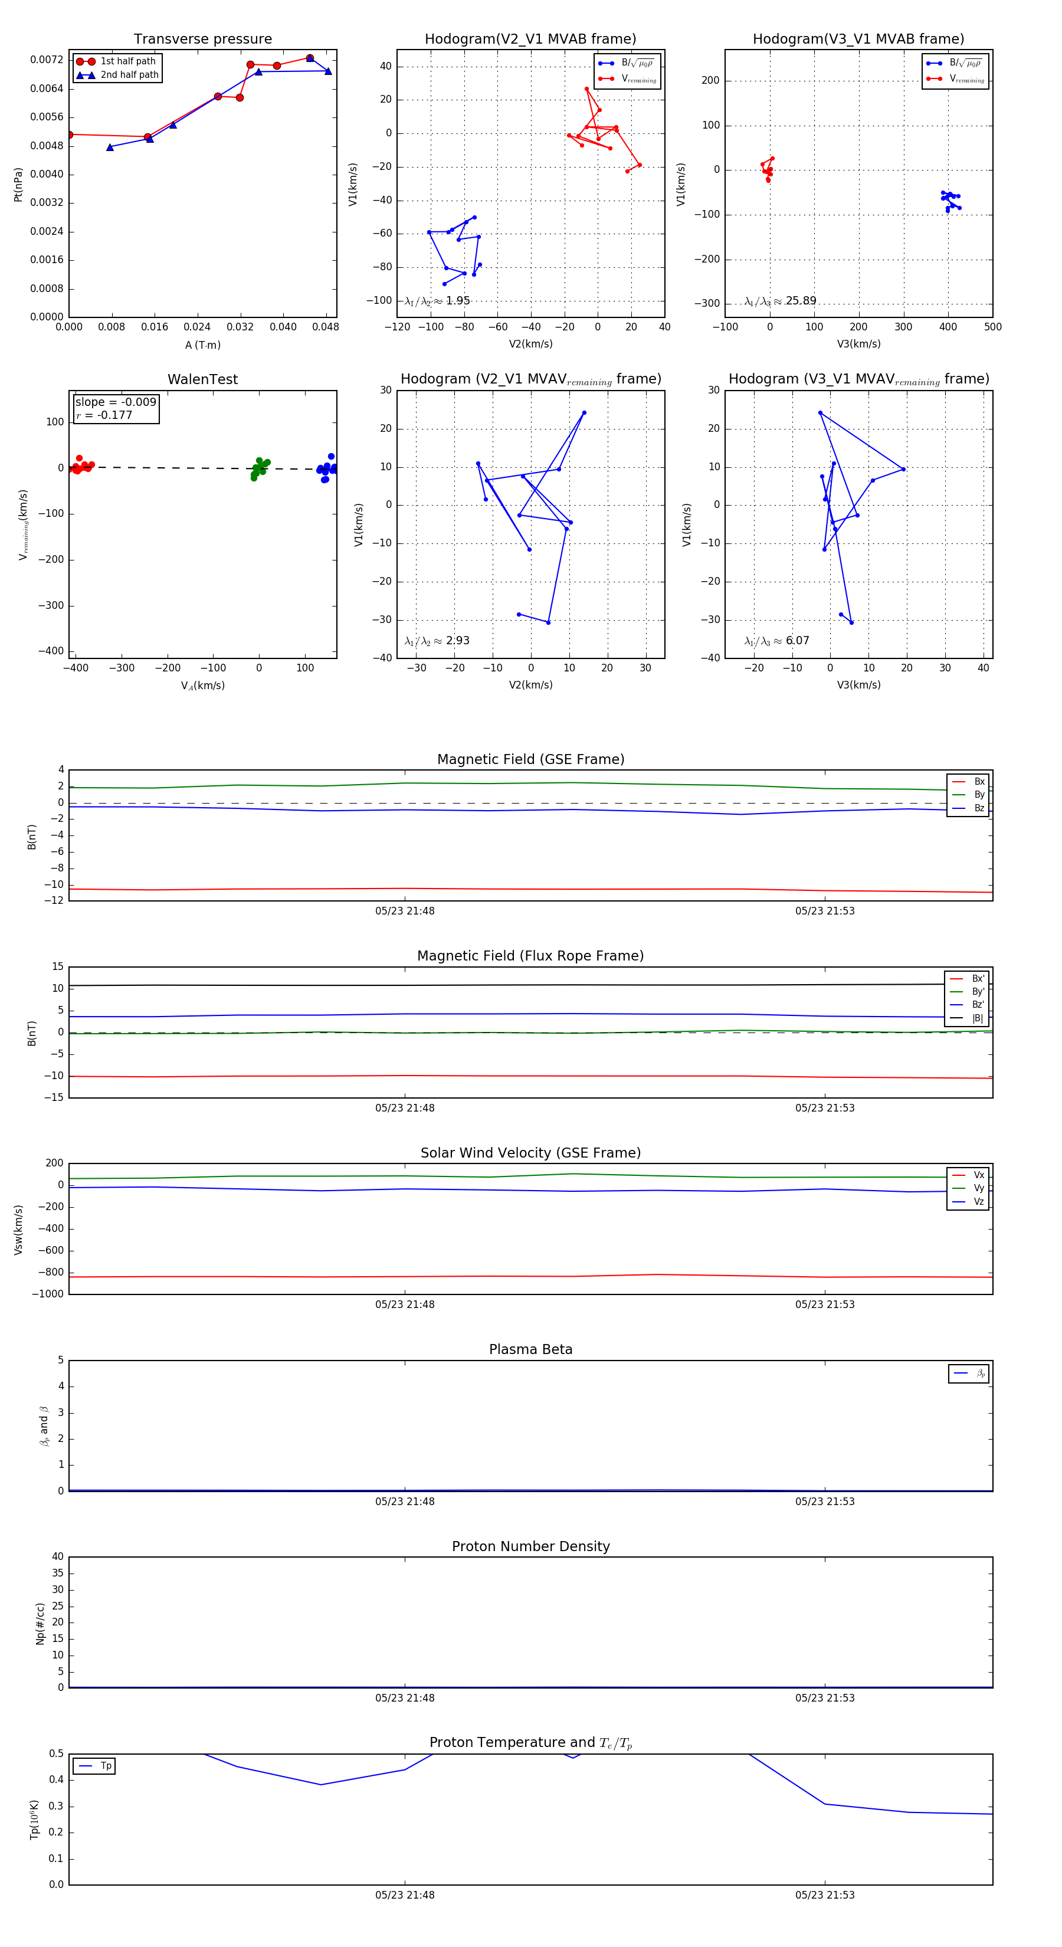Click the "Magnetic Field (Flux Rope Frame)" title

tap(530, 956)
